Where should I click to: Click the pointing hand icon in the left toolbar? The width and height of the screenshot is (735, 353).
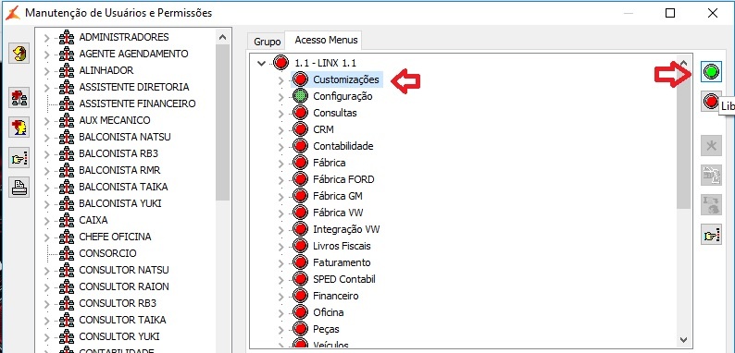point(19,158)
